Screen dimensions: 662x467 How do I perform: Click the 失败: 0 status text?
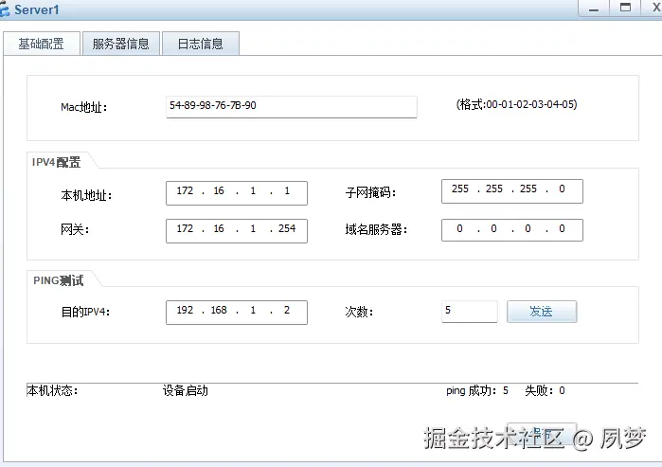[545, 390]
